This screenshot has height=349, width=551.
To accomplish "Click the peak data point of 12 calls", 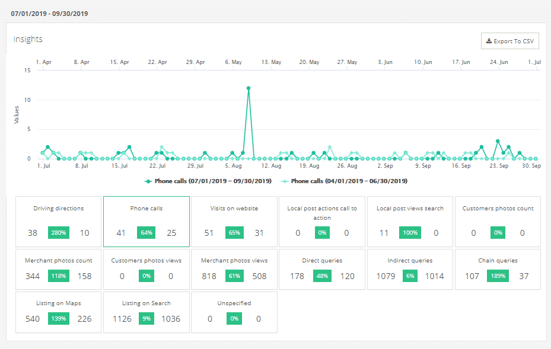I will point(249,88).
